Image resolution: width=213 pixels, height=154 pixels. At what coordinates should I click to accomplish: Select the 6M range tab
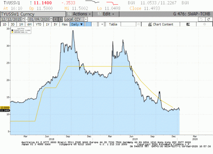[x=29, y=24]
